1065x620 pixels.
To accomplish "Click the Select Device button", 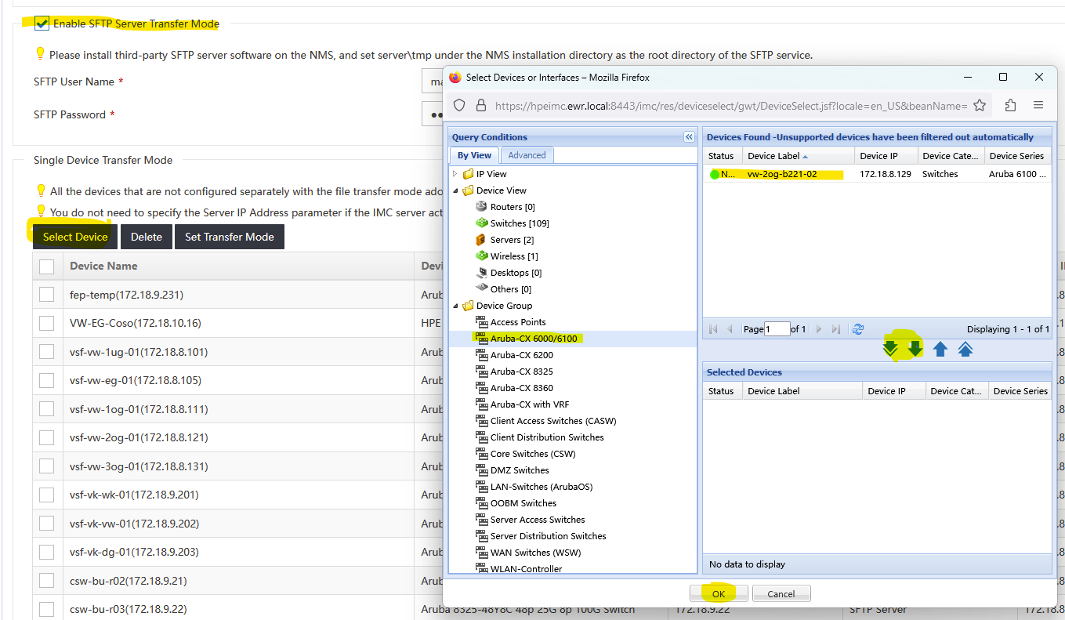I will tap(75, 237).
